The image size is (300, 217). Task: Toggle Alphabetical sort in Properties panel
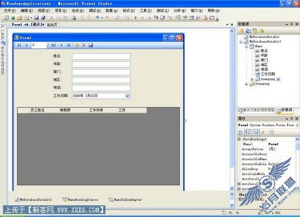(x=248, y=133)
